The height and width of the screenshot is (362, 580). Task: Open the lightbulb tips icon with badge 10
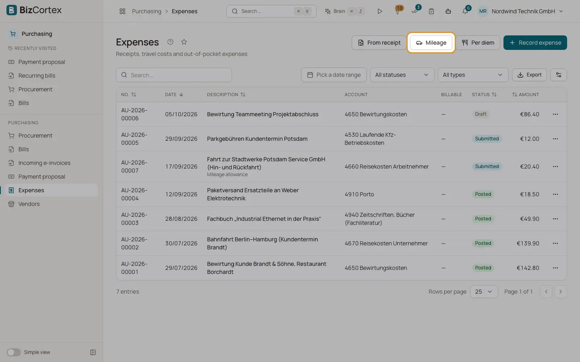398,11
